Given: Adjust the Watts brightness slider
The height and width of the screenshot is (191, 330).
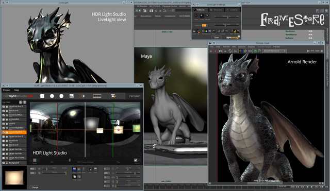Looking at the screenshot, I should click(x=46, y=169).
